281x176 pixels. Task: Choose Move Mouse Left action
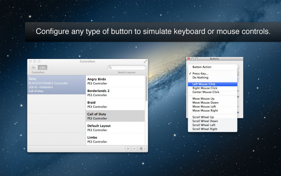(212, 107)
